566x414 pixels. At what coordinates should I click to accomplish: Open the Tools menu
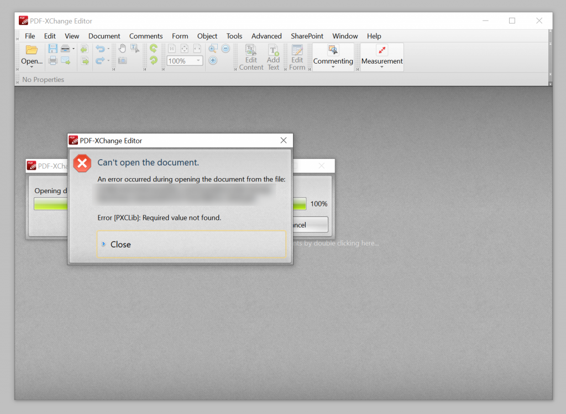pos(234,36)
